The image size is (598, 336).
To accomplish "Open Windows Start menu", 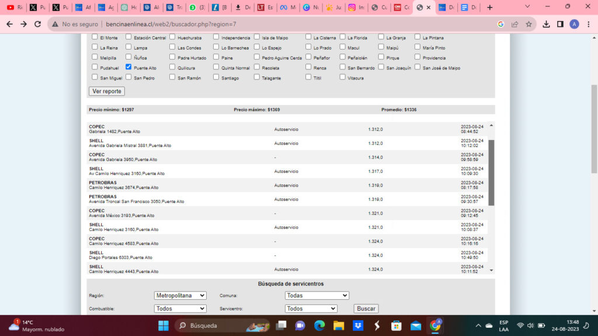I will (x=164, y=325).
